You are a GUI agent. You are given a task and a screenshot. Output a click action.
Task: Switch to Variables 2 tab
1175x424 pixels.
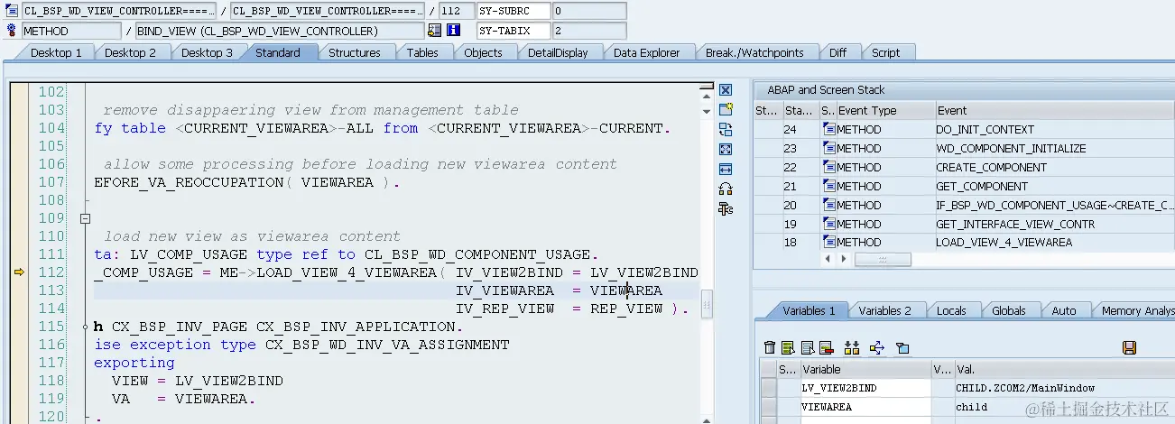pos(885,310)
